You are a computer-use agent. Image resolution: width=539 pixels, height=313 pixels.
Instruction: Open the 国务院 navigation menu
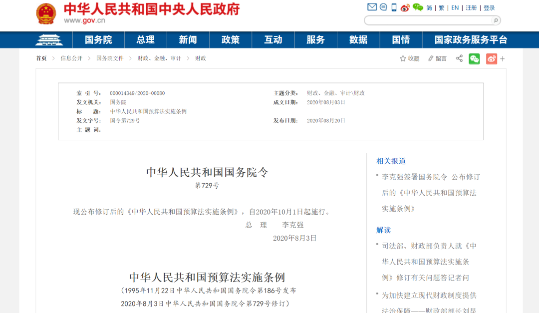[x=98, y=39]
